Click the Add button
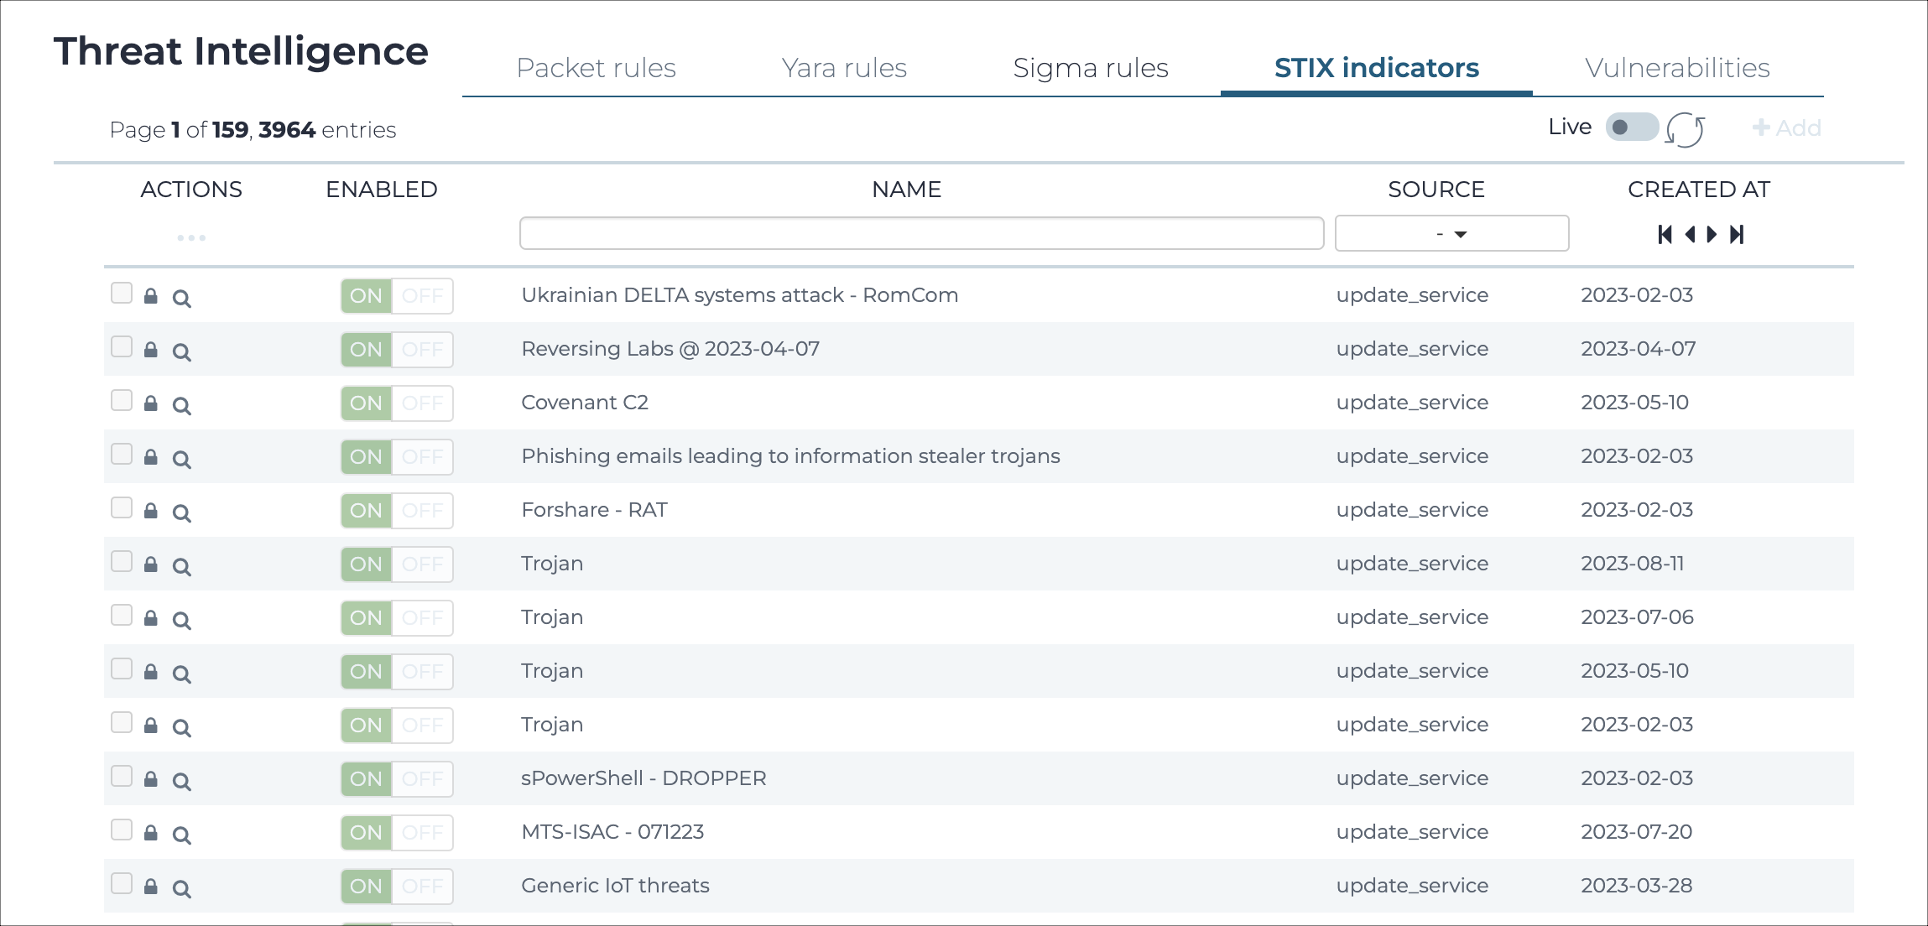1928x926 pixels. (x=1787, y=128)
